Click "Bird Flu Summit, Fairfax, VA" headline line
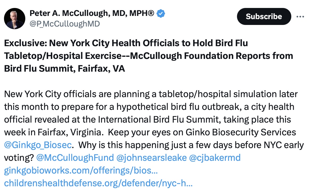The image size is (311, 190). coord(64,68)
